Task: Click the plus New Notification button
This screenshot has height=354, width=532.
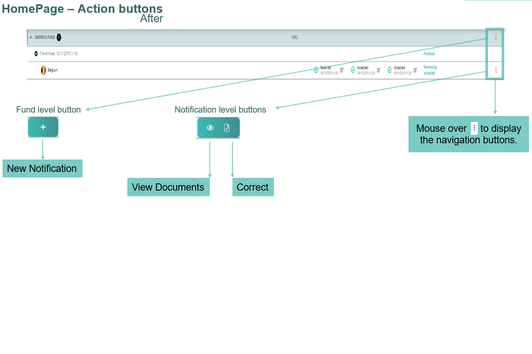Action: [x=43, y=127]
